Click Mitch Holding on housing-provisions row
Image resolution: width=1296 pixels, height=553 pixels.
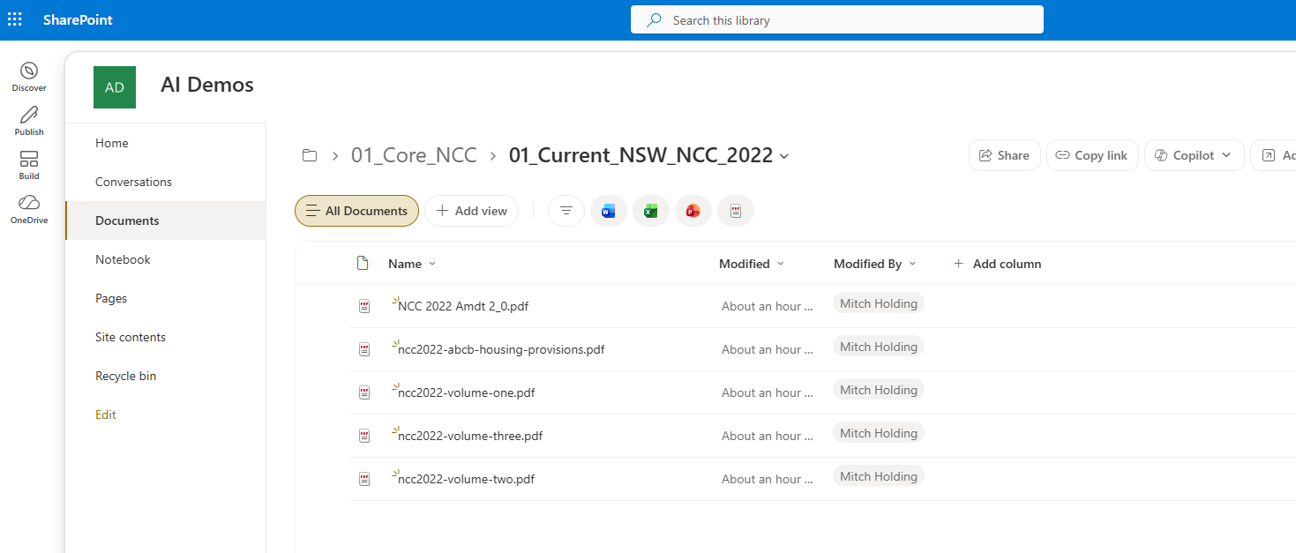pyautogui.click(x=879, y=347)
